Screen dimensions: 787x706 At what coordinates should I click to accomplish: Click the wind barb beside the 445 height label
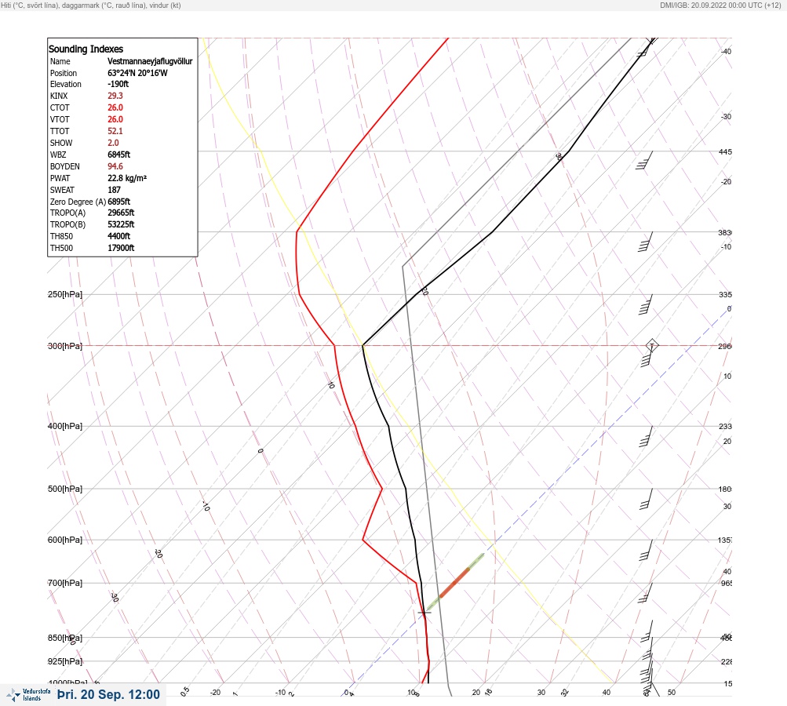click(644, 161)
